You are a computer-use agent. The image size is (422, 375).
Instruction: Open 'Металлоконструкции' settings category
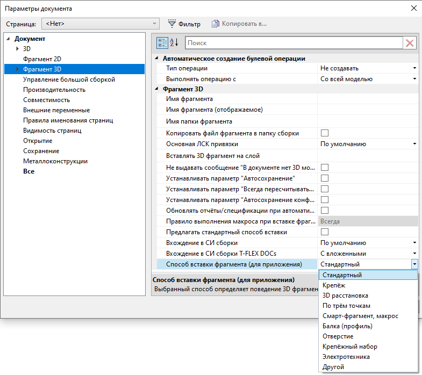(x=55, y=161)
